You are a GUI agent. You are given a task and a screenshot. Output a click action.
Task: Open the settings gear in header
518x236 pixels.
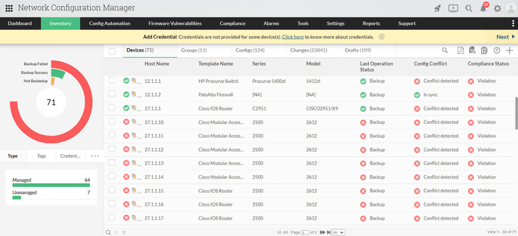(497, 8)
